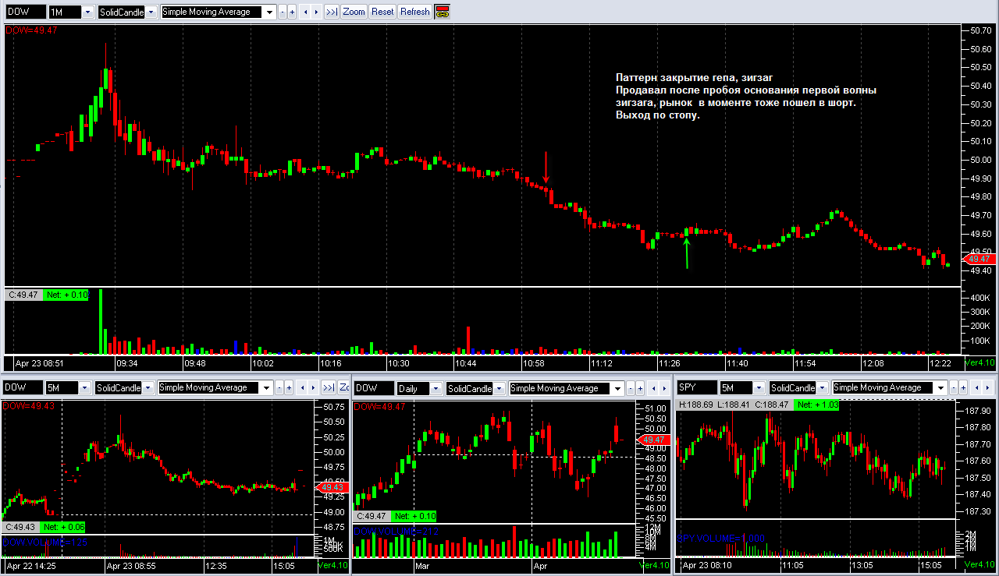Click the minus button in main chart toolbar

(283, 12)
